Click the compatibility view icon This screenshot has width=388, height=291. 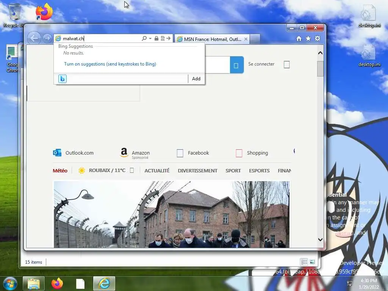[x=163, y=38]
